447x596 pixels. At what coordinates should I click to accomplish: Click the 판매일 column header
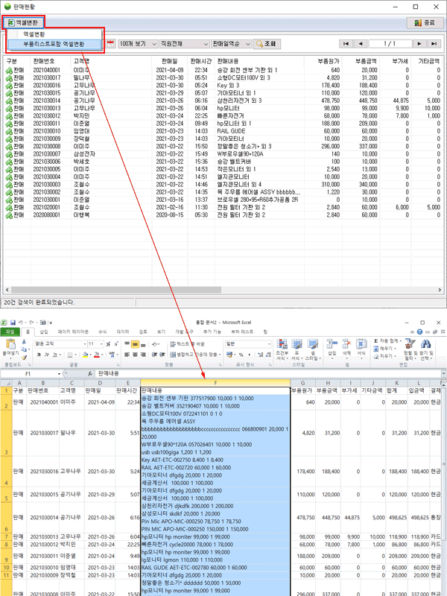[170, 61]
